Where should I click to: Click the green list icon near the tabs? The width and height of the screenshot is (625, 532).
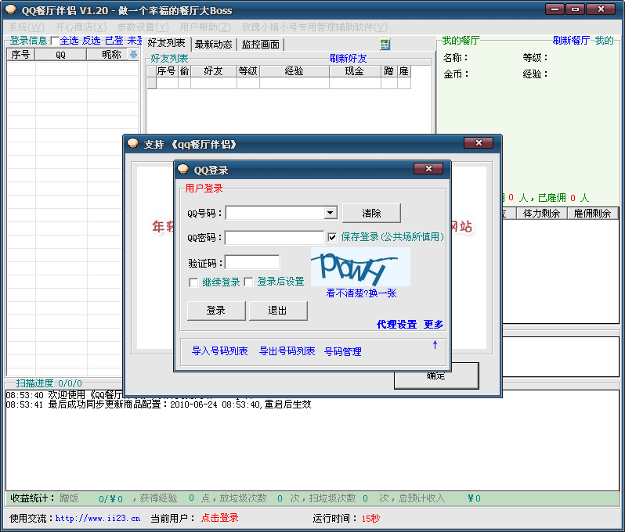[x=385, y=45]
